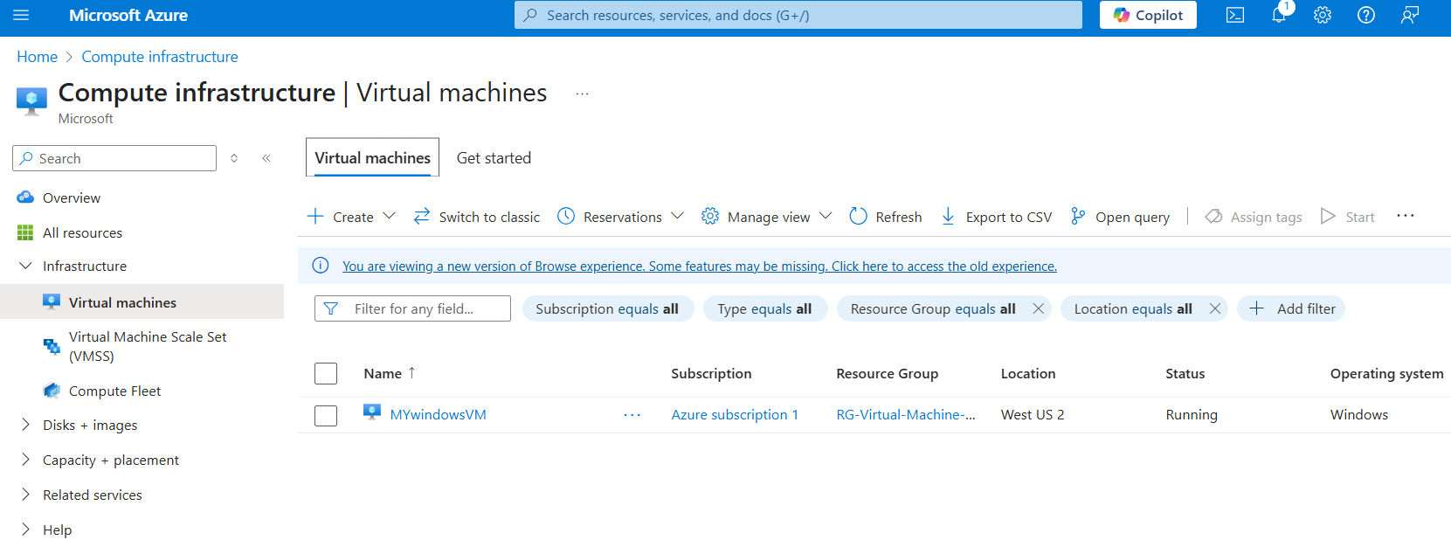
Task: Export the list to CSV
Action: (x=997, y=217)
